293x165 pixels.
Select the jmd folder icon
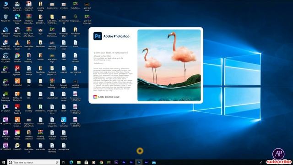pyautogui.click(x=29, y=82)
